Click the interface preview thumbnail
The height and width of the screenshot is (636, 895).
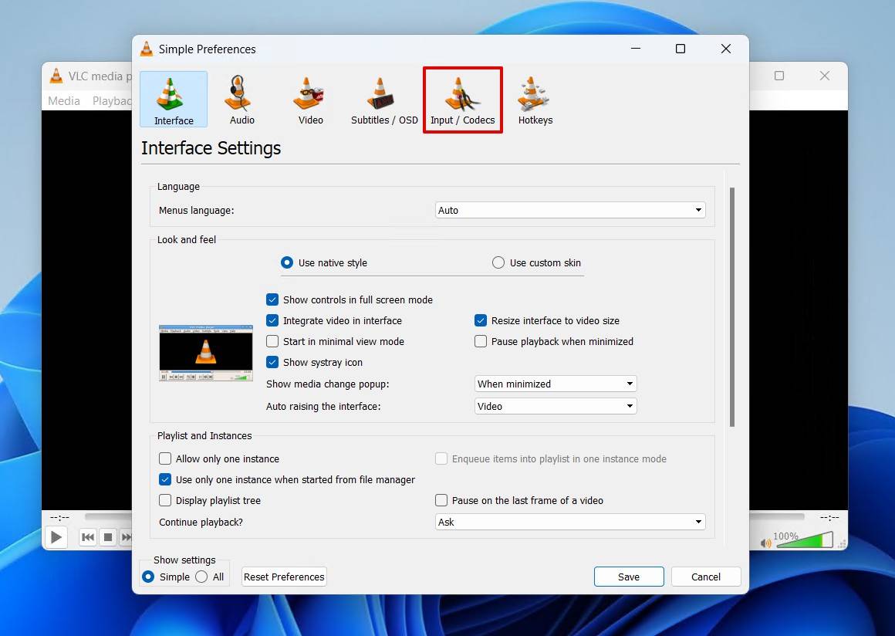click(x=205, y=353)
